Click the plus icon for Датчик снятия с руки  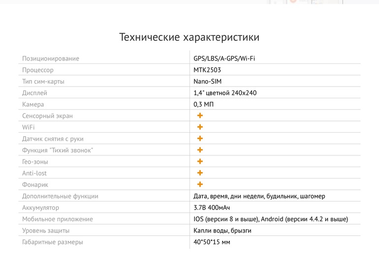(x=200, y=138)
